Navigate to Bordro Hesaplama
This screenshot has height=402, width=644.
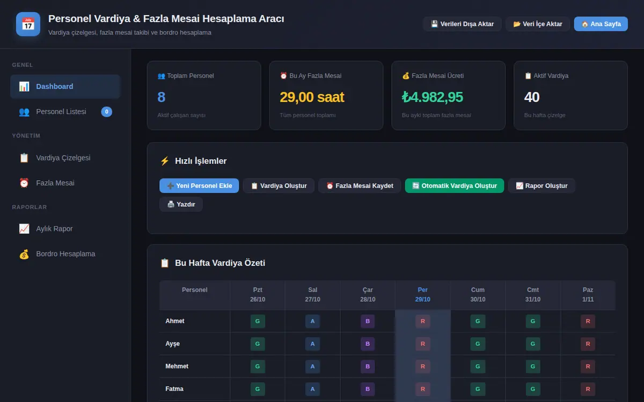coord(65,254)
